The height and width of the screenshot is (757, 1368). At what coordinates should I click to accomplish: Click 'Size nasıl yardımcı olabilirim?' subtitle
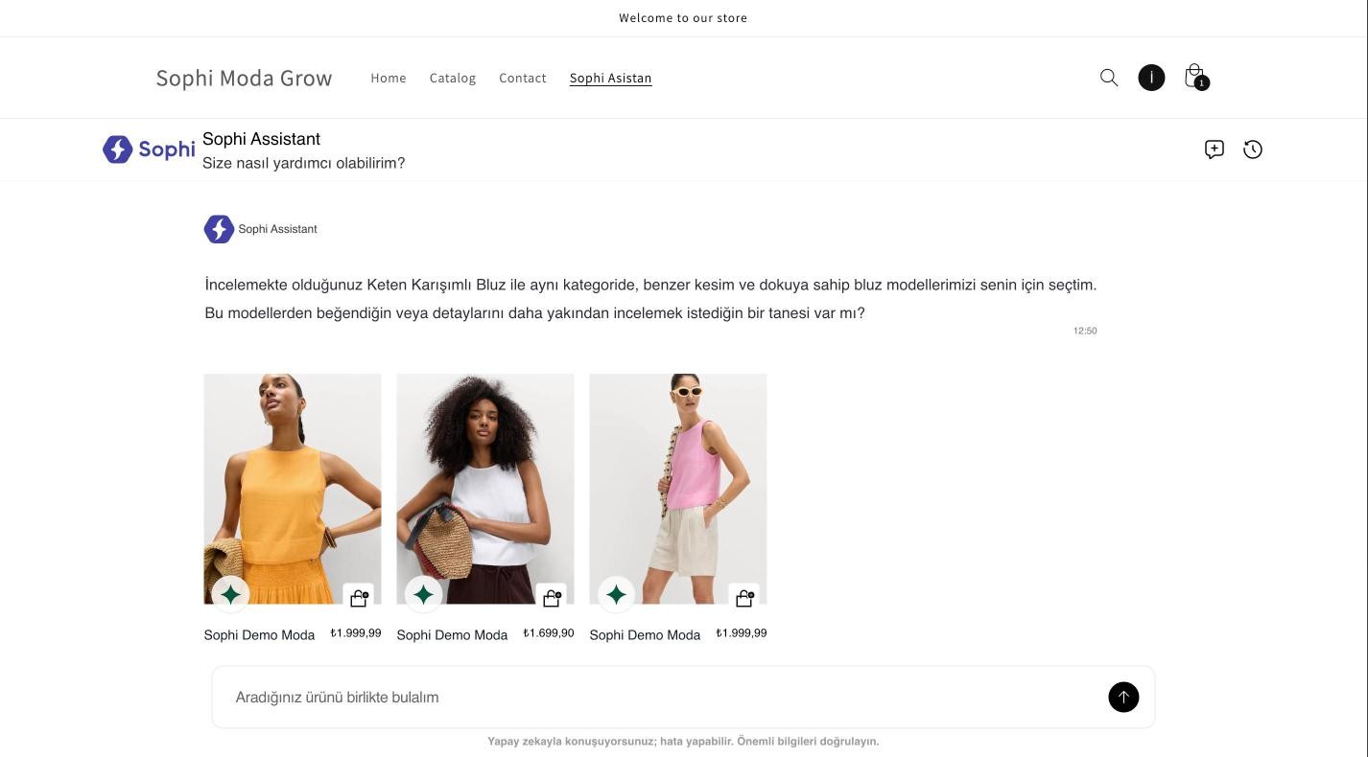pos(304,163)
